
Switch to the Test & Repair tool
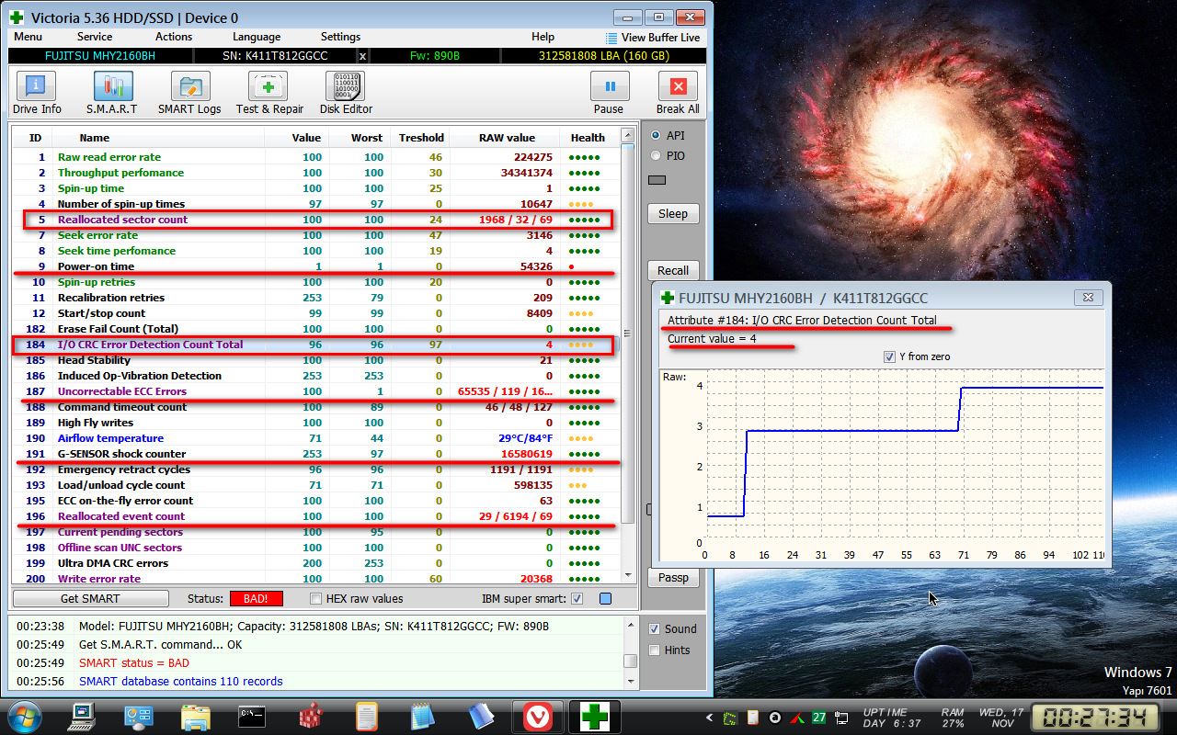(x=269, y=94)
